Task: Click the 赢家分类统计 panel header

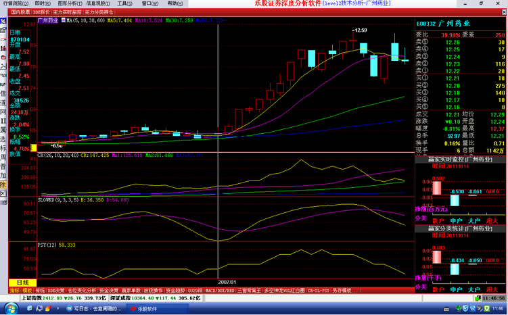Action: click(460, 228)
